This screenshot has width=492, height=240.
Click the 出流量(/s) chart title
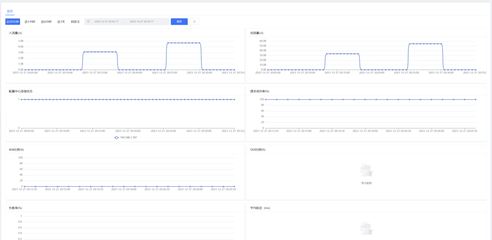tap(257, 33)
